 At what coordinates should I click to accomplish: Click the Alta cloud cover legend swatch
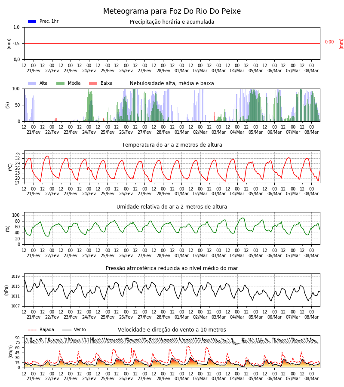[x=32, y=83]
